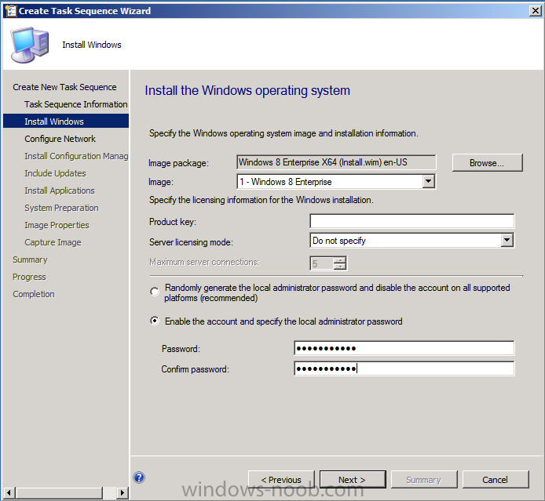Screen dimensions: 545x501
Task: Click into the Password field
Action: [404, 348]
